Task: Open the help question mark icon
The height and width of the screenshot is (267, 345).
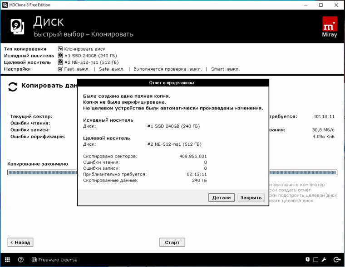Action: point(21,260)
